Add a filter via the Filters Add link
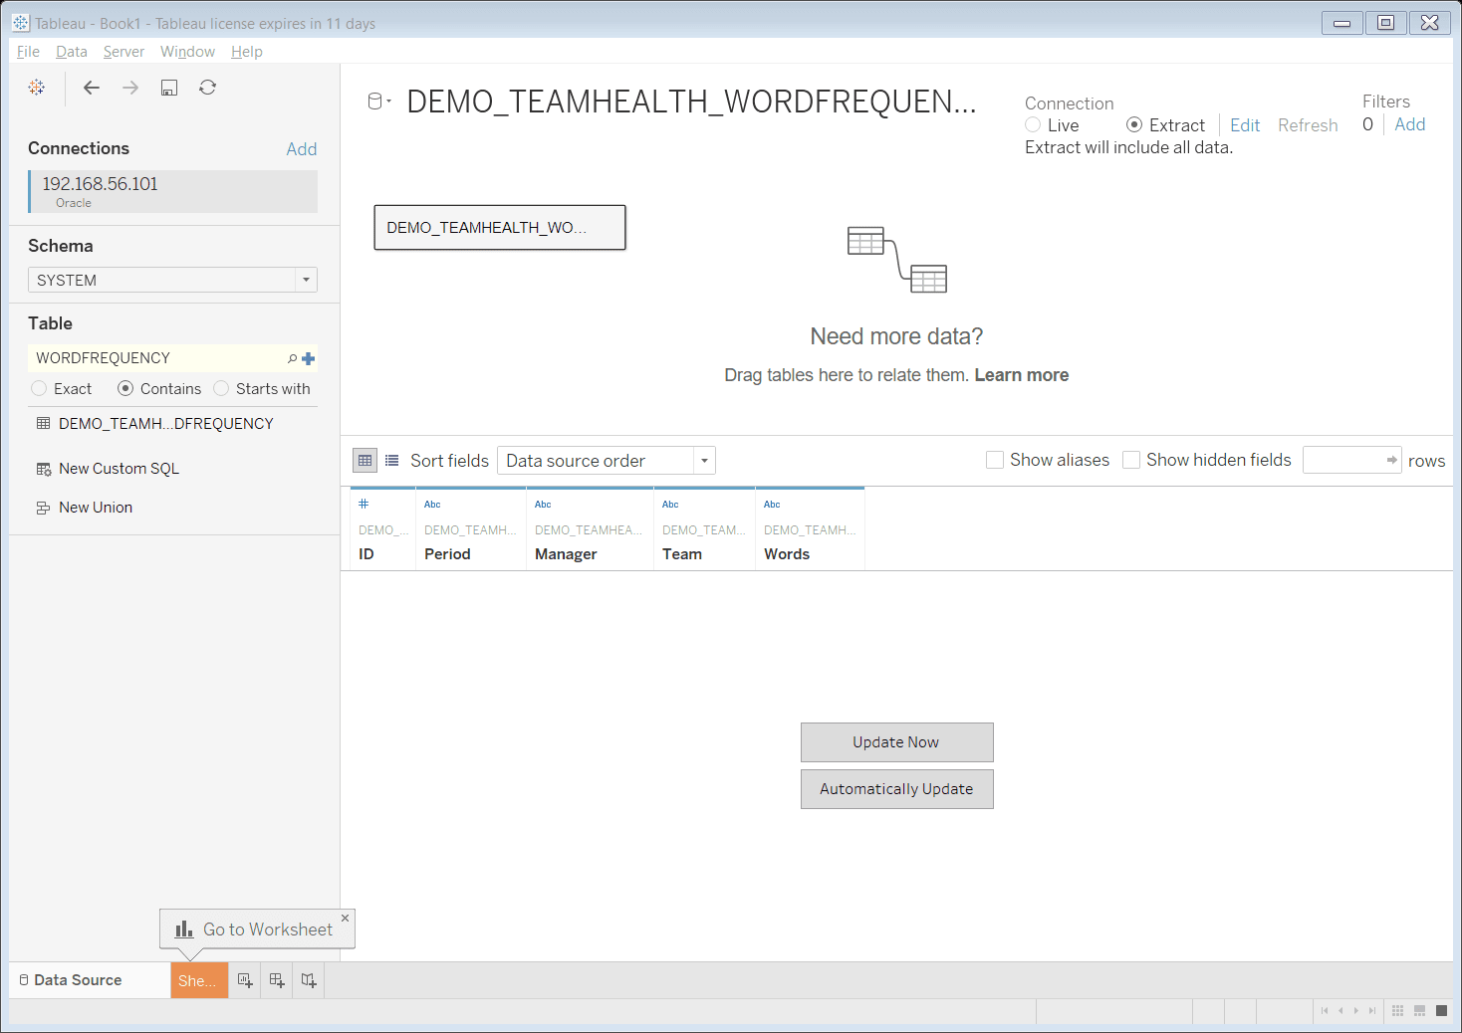Viewport: 1462px width, 1033px height. 1409,124
